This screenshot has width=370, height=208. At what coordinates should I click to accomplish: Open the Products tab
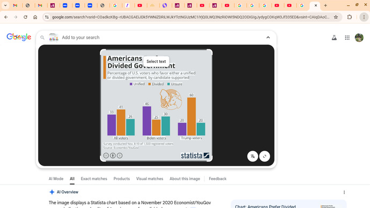tap(122, 179)
